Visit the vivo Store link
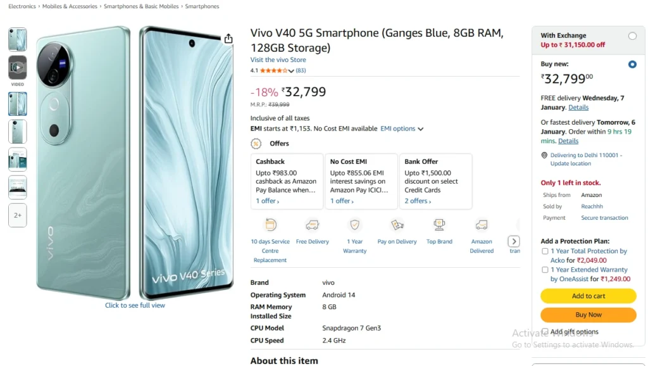The height and width of the screenshot is (366, 648). click(278, 60)
